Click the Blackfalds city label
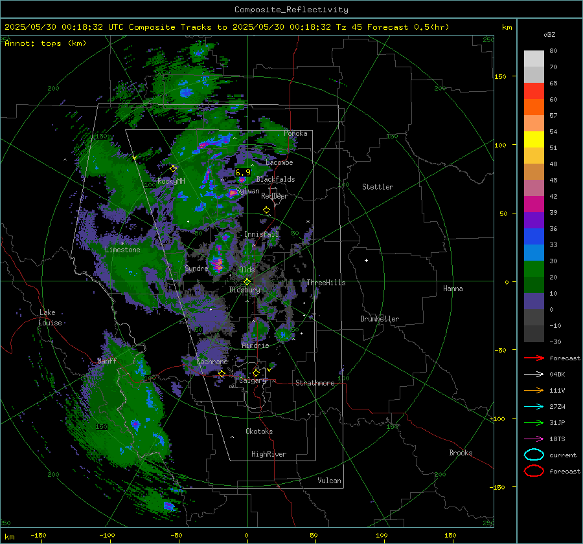 click(275, 179)
